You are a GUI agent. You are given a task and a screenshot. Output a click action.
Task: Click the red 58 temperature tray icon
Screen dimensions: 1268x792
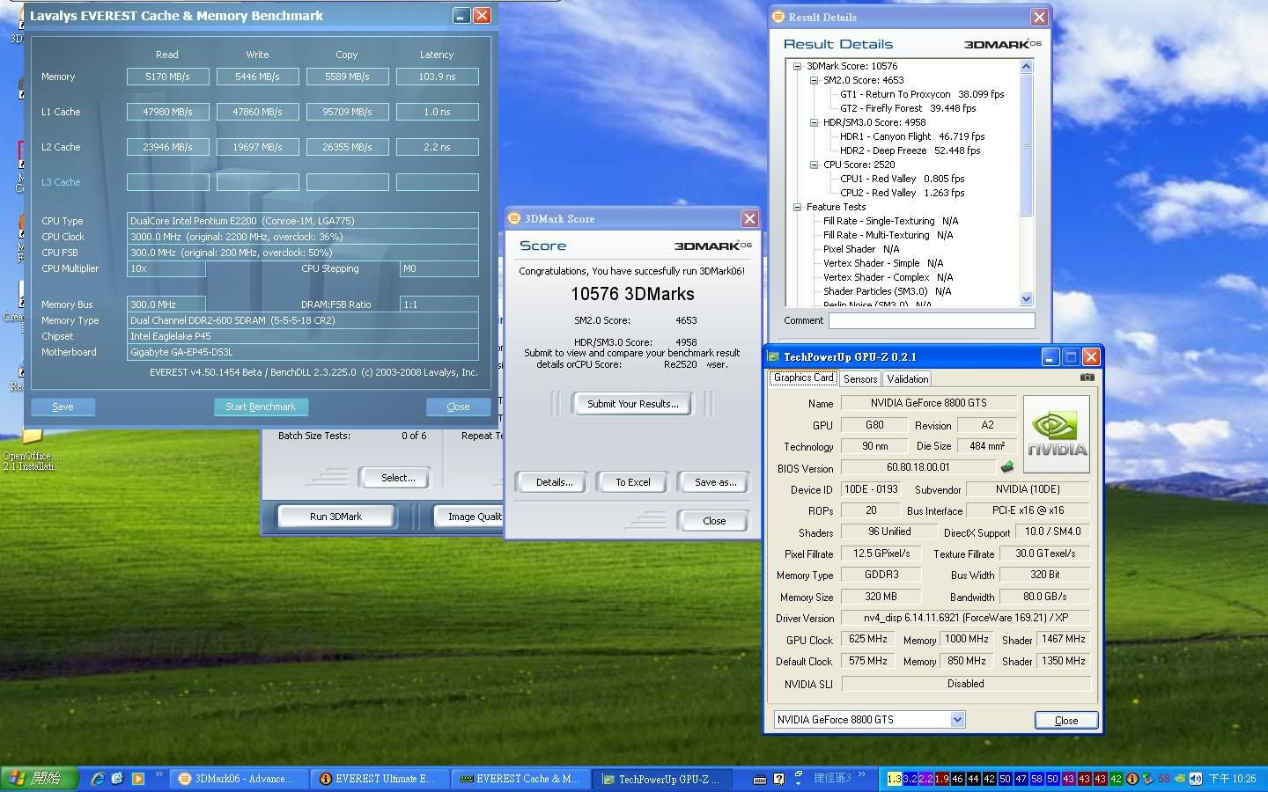[1164, 779]
